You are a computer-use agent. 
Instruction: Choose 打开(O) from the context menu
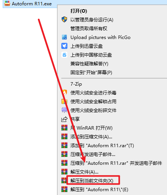point(79,11)
